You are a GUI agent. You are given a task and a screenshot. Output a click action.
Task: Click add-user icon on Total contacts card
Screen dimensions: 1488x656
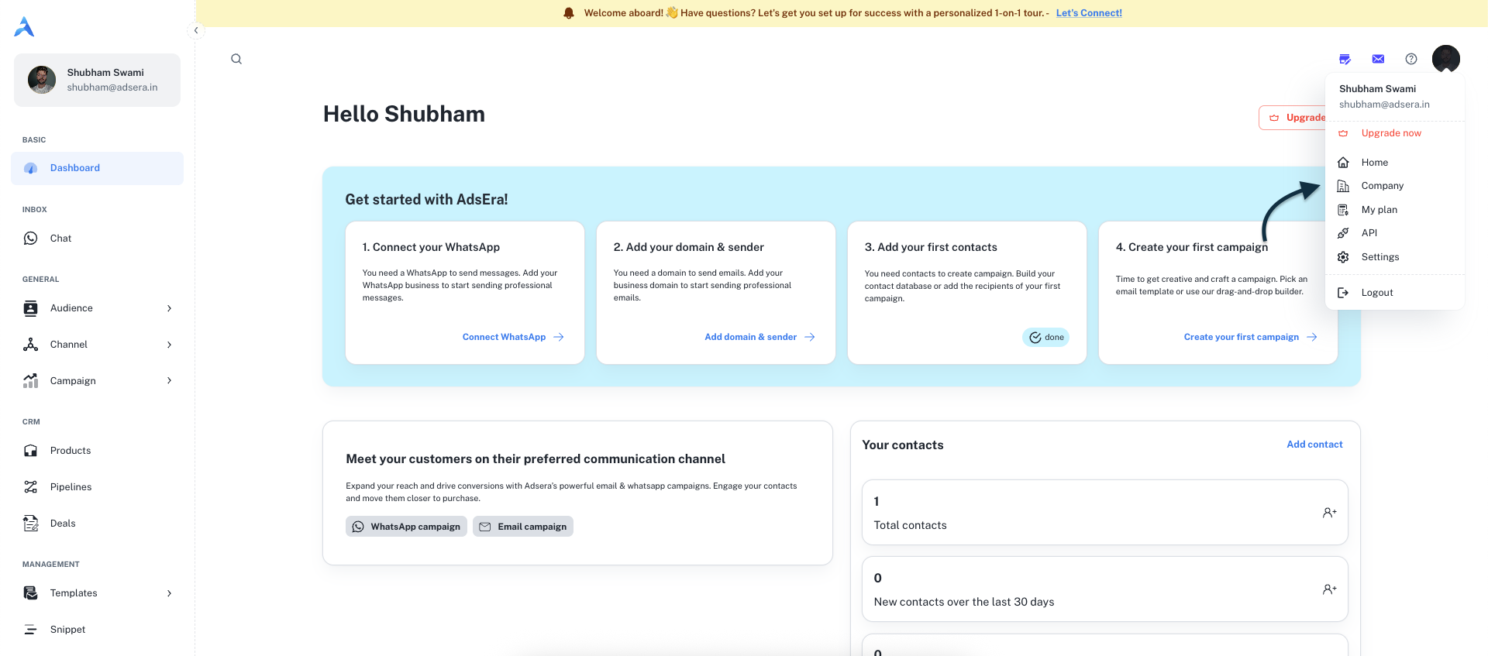coord(1329,513)
